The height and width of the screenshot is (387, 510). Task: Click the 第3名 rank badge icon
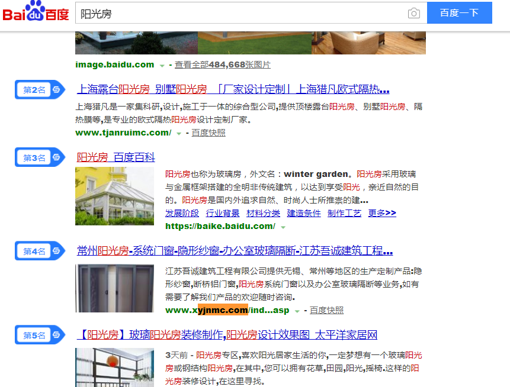(40, 157)
